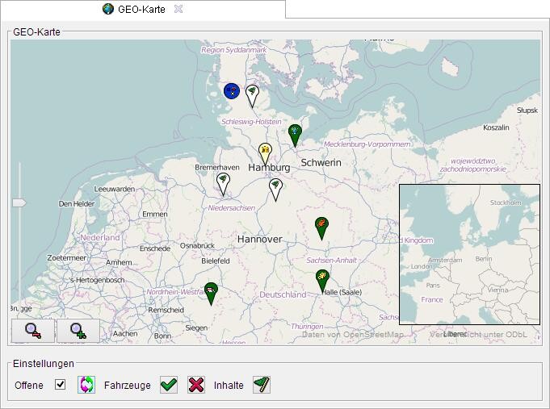The height and width of the screenshot is (409, 550).
Task: Click the Bielefeld city label
Action: pyautogui.click(x=216, y=261)
